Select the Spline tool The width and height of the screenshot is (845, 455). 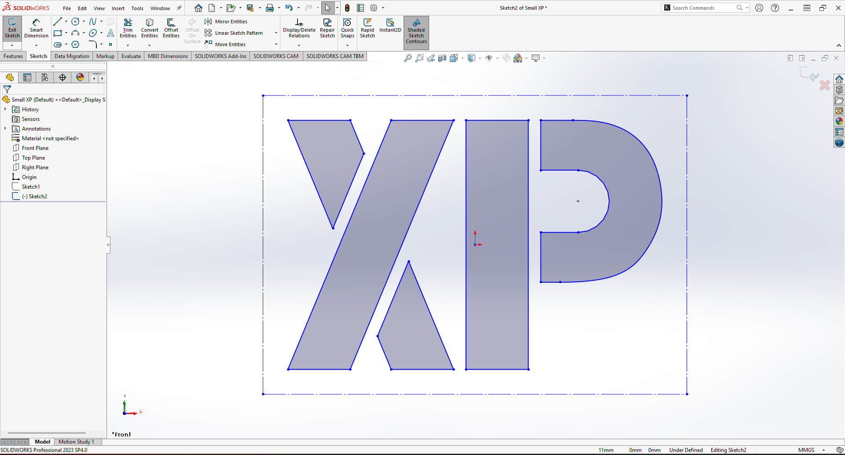93,22
